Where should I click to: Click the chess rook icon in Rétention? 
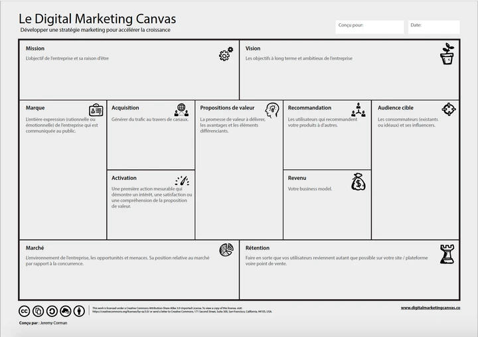[447, 254]
